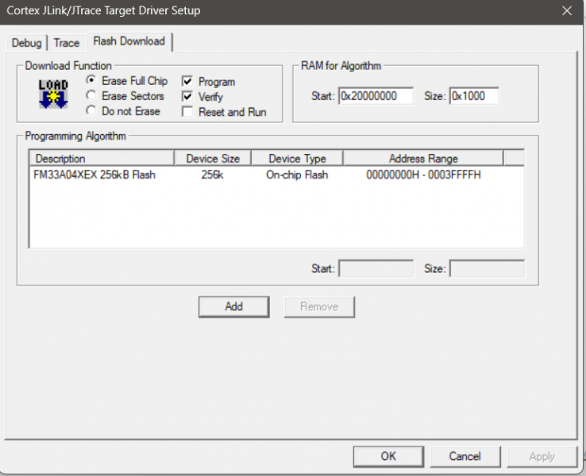586x476 pixels.
Task: Click the RAM Size input field
Action: coord(473,96)
